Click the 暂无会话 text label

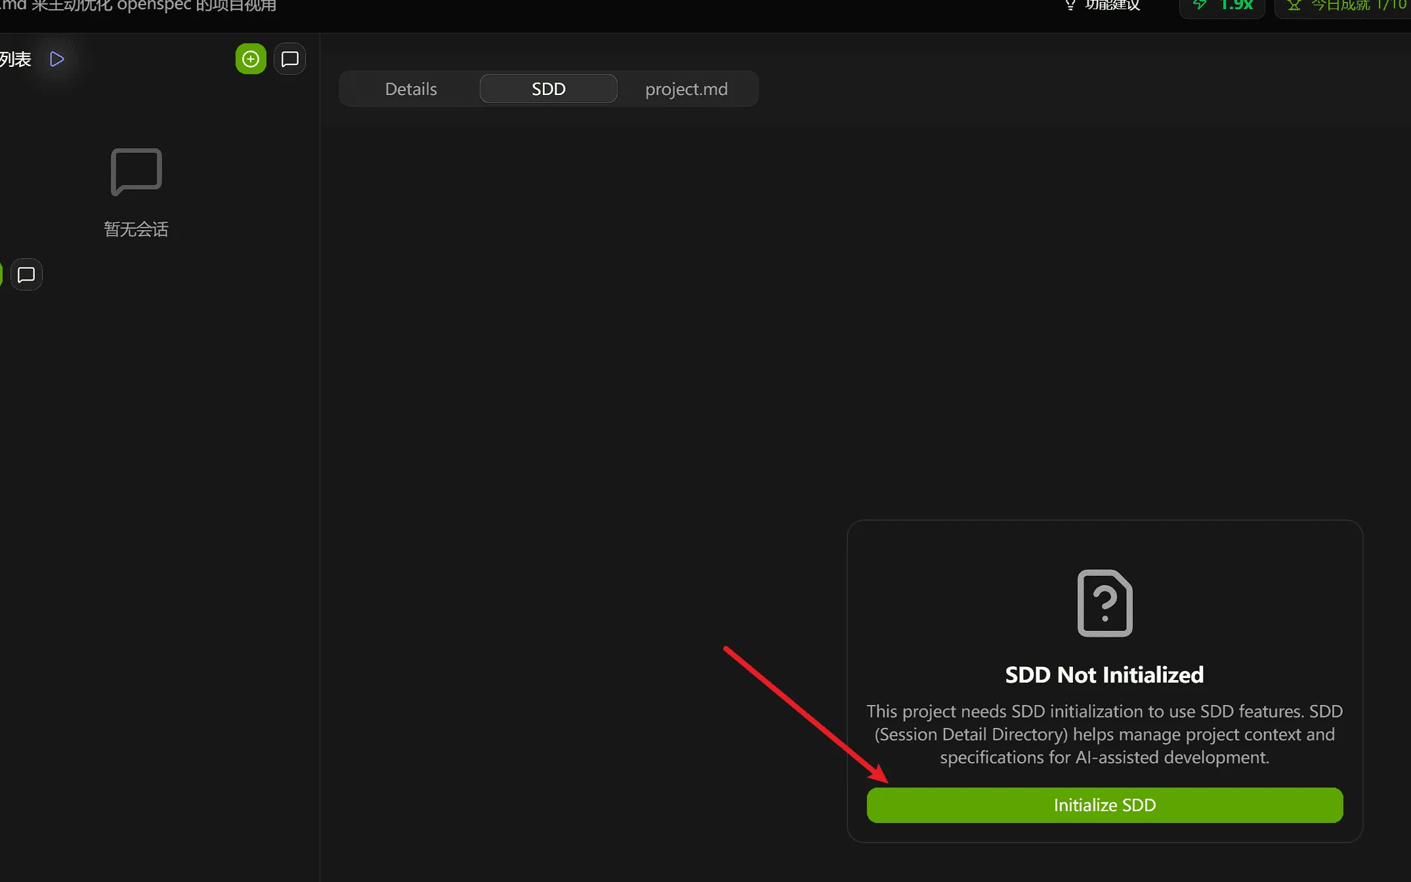[x=135, y=229]
